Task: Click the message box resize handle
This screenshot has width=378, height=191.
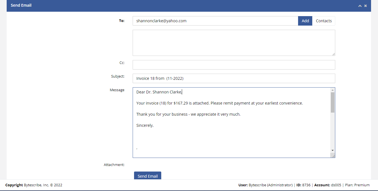Action: pos(333,156)
